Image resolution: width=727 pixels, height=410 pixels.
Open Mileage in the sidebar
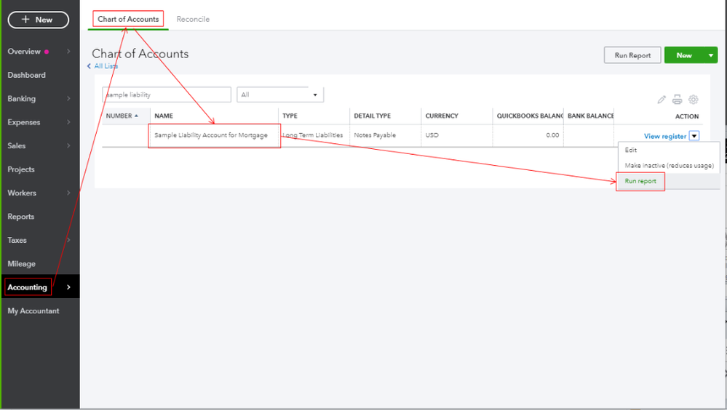point(21,264)
